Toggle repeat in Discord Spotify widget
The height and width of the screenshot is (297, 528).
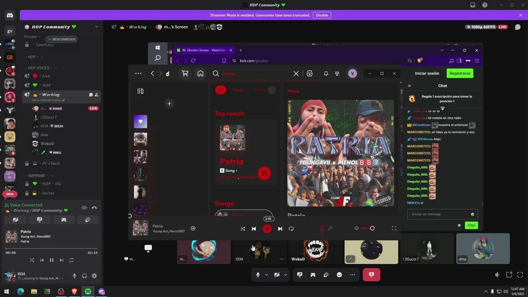click(71, 260)
